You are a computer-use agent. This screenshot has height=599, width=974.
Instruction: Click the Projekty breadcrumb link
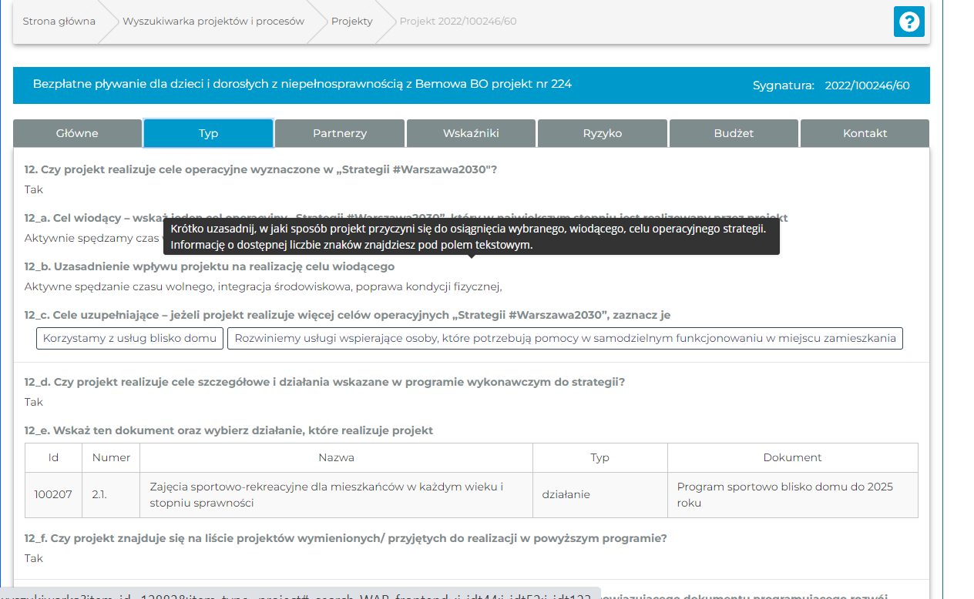click(351, 22)
